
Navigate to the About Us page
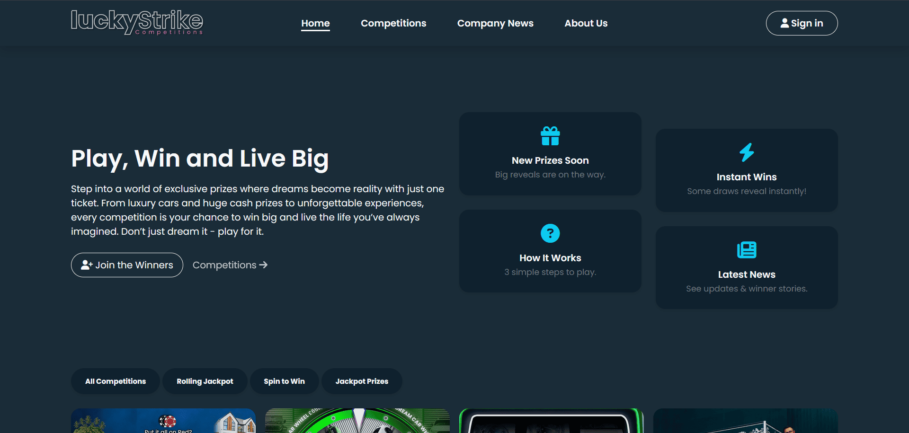pos(586,23)
